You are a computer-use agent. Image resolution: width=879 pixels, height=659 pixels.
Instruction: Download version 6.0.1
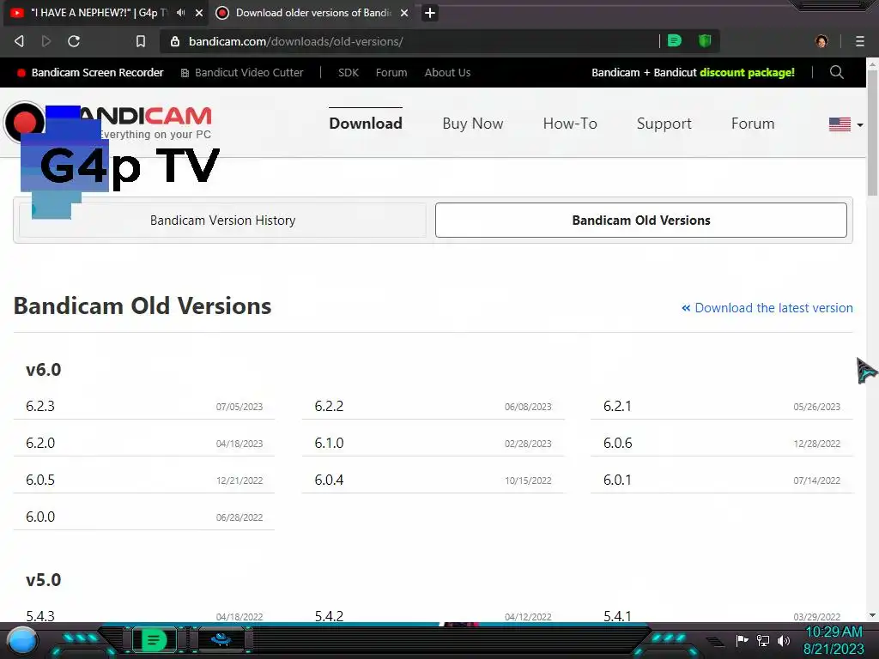[x=721, y=481]
